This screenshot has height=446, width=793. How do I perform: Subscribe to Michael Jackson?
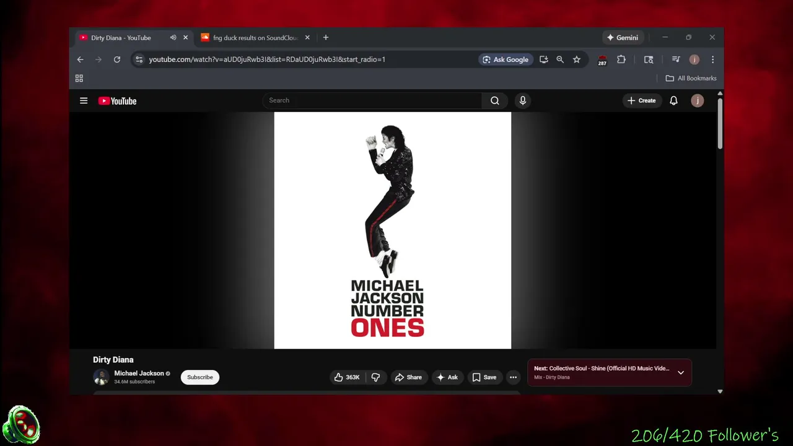click(200, 377)
